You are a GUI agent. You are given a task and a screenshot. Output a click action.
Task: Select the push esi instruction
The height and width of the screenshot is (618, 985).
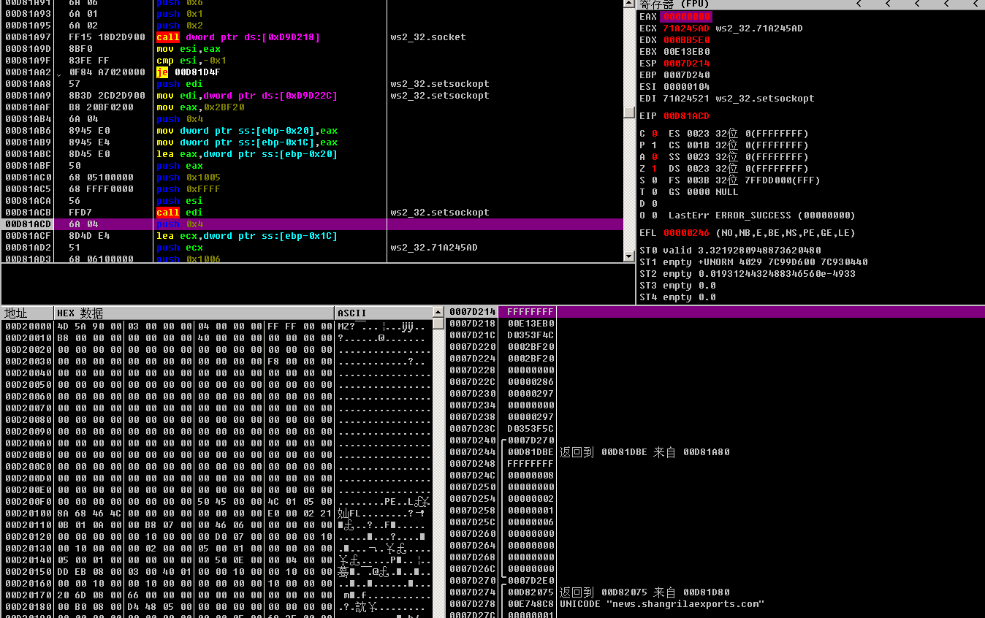pyautogui.click(x=180, y=201)
